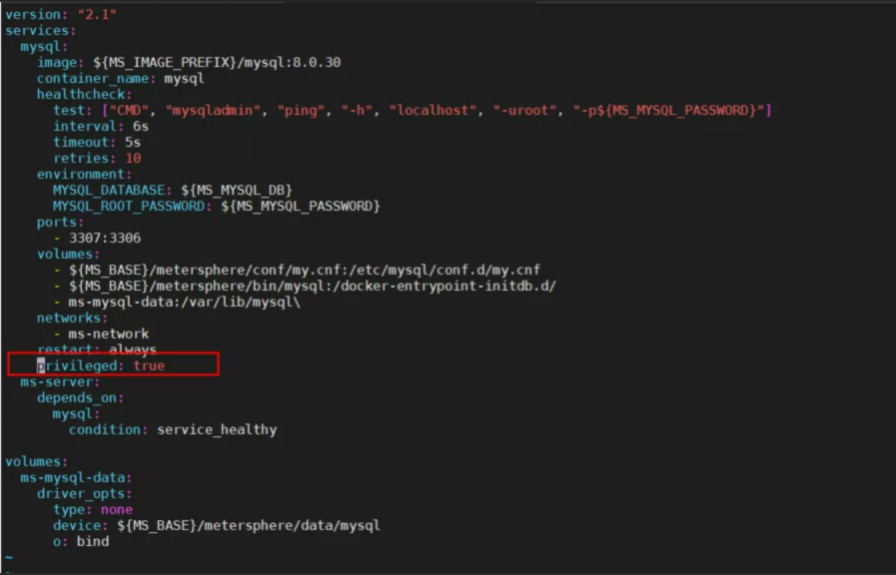Click the docker-entrypoint-initdb.d volume line
The width and height of the screenshot is (896, 575).
(305, 287)
